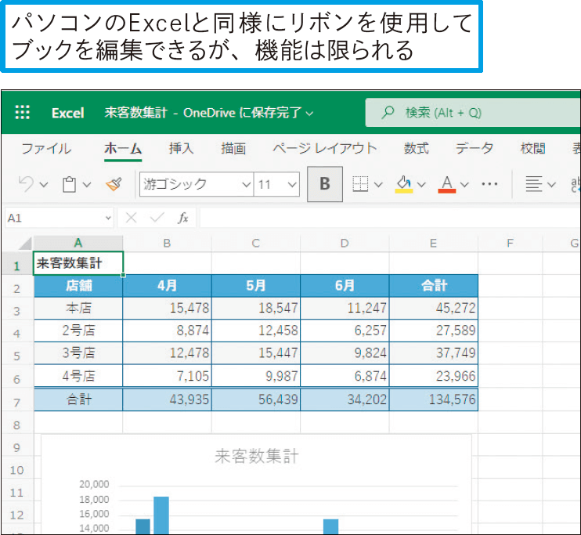
Task: Select the cell with value 56,439
Action: coord(256,399)
